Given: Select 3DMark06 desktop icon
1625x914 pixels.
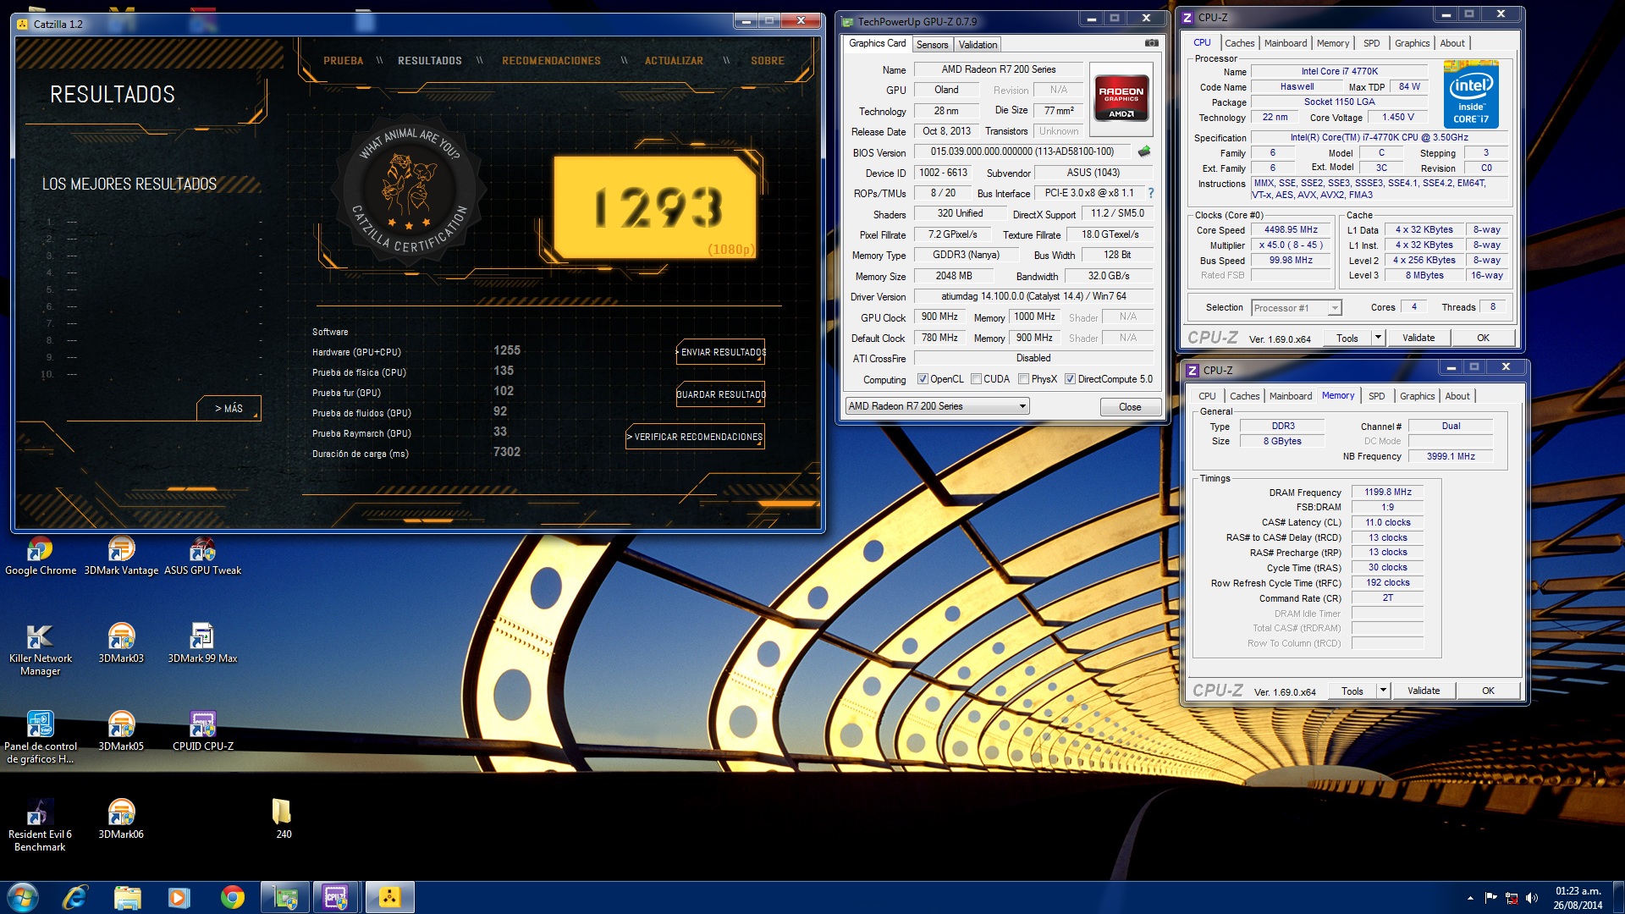Looking at the screenshot, I should point(121,820).
